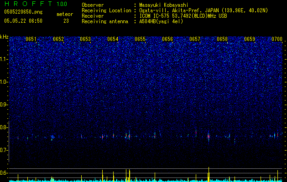Click the 1.1 frequency axis label
The image size is (287, 182).
tap(4, 59)
